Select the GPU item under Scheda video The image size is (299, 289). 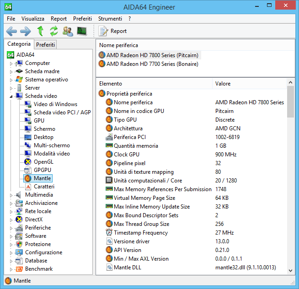tap(39, 121)
